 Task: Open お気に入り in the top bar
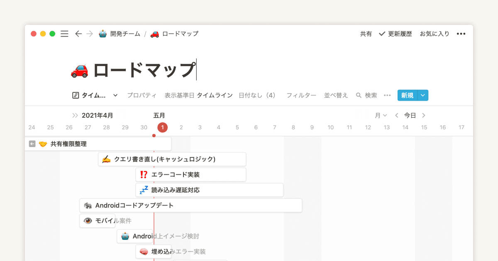[435, 34]
